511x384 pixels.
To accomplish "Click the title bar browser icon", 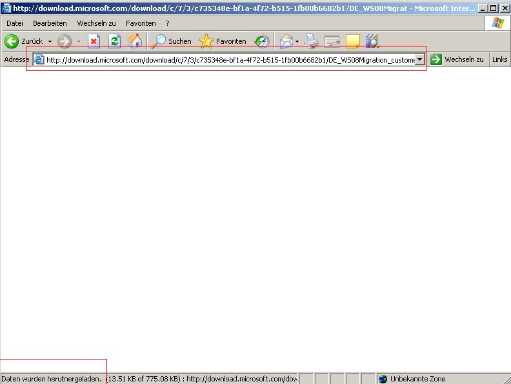I will (6, 8).
